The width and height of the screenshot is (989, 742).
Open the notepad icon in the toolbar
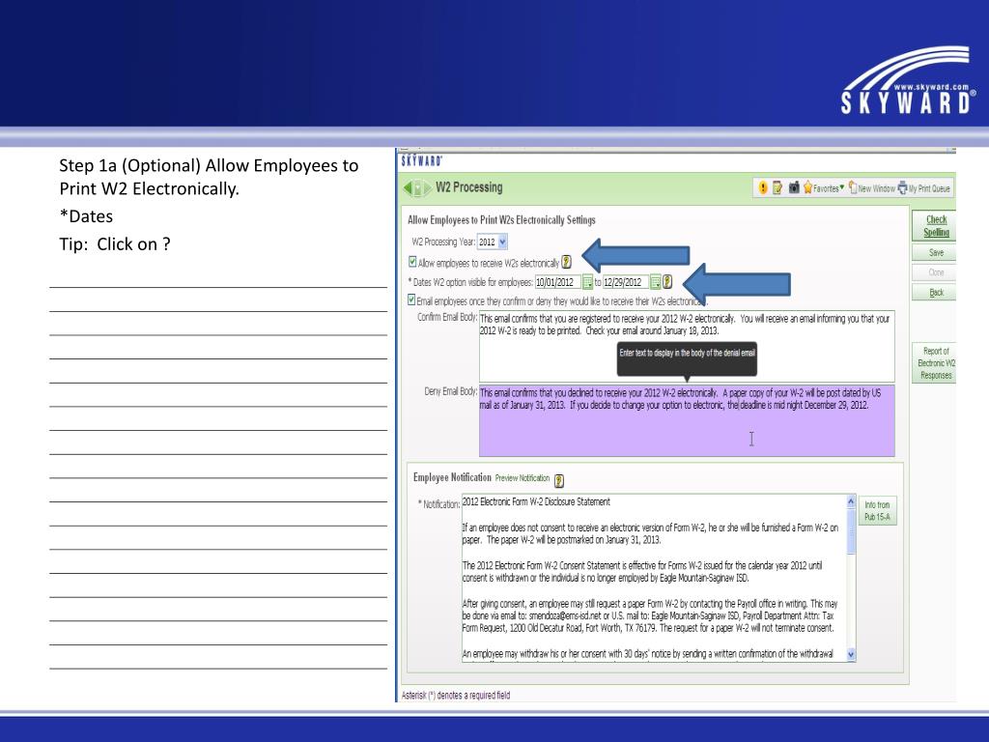[777, 188]
